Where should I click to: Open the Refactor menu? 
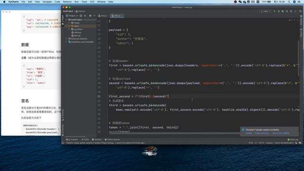click(x=67, y=2)
